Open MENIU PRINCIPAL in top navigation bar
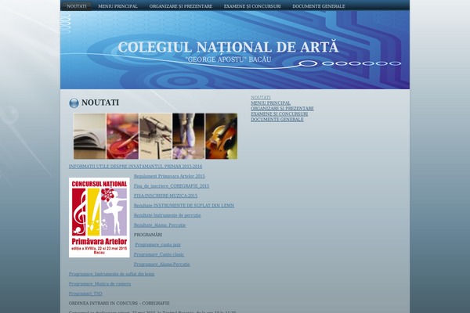This screenshot has width=470, height=313. point(118,6)
